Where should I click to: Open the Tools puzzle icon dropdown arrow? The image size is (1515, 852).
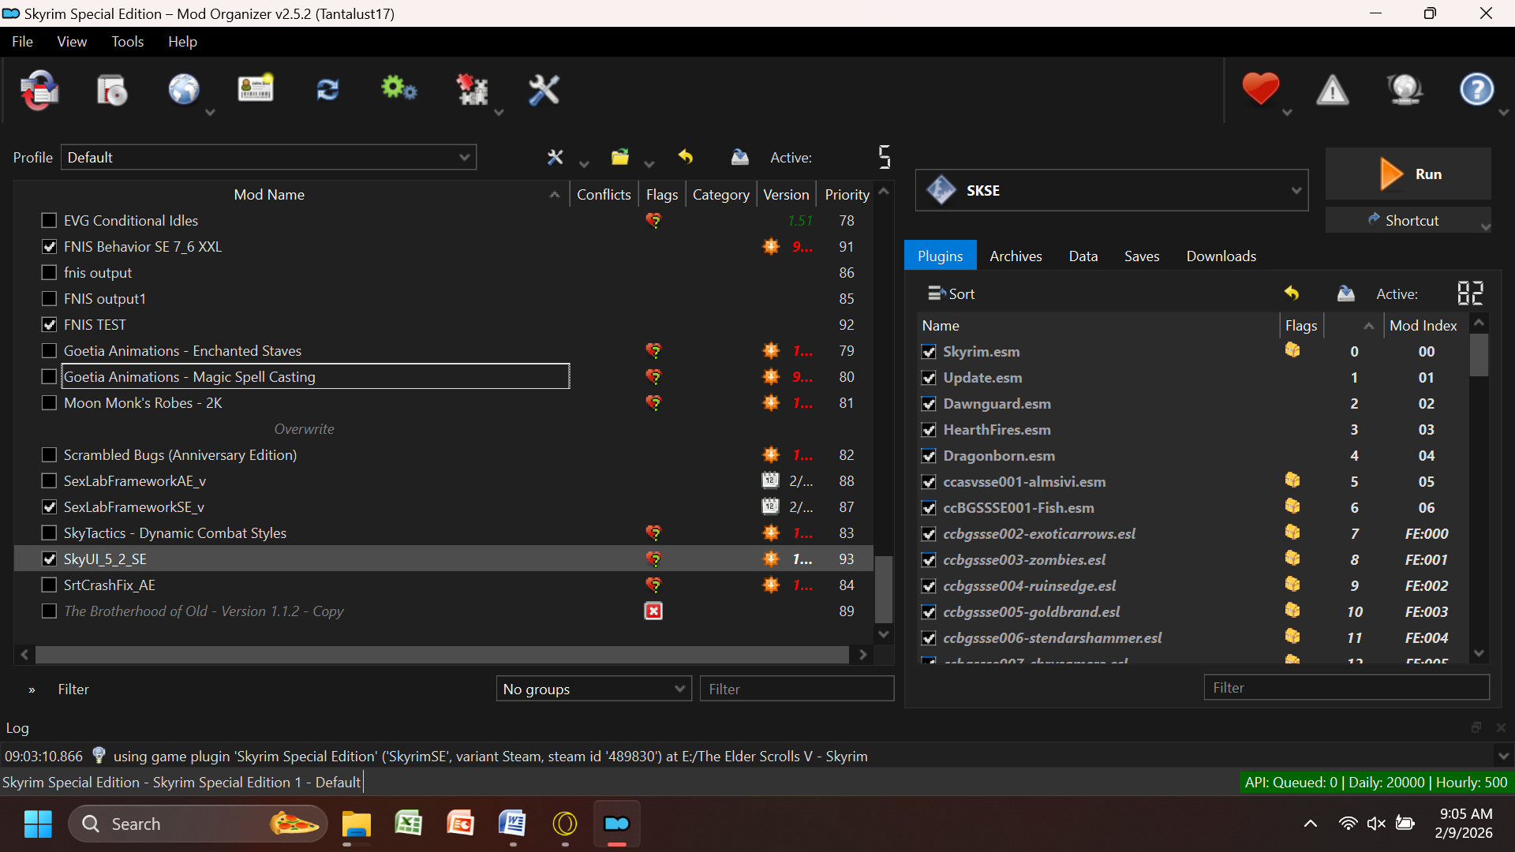point(499,113)
